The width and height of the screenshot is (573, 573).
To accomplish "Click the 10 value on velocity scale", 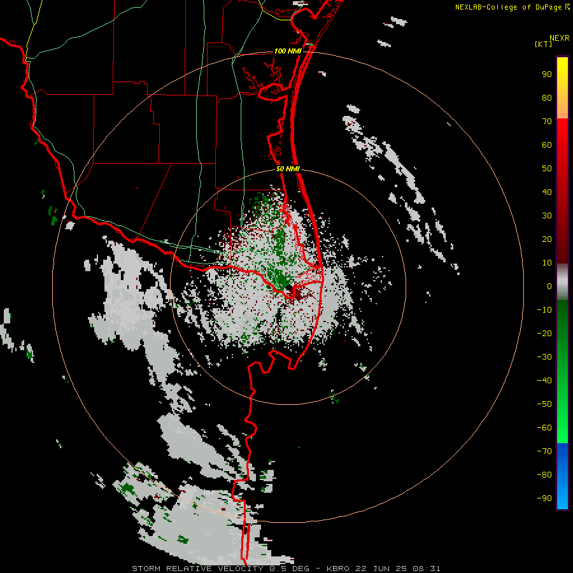I will 547,263.
